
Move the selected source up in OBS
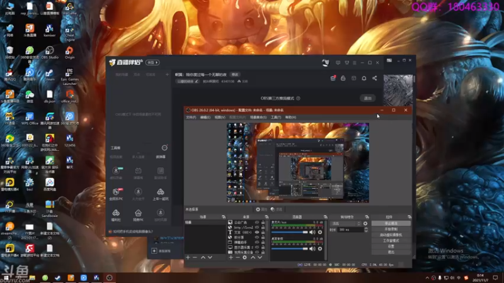pos(253,257)
